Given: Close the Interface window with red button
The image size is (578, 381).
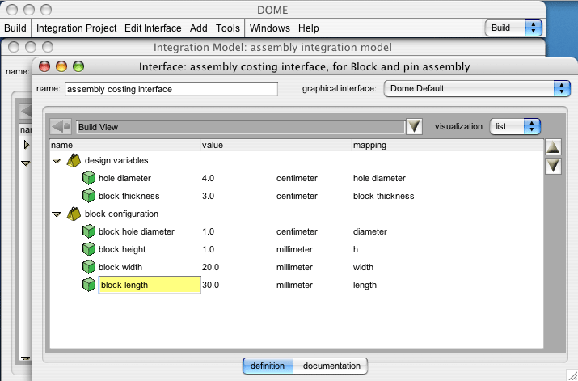Looking at the screenshot, I should 44,67.
